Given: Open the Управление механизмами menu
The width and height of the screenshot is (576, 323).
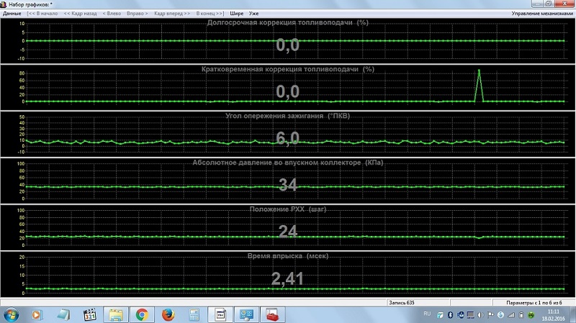Looking at the screenshot, I should click(x=542, y=14).
